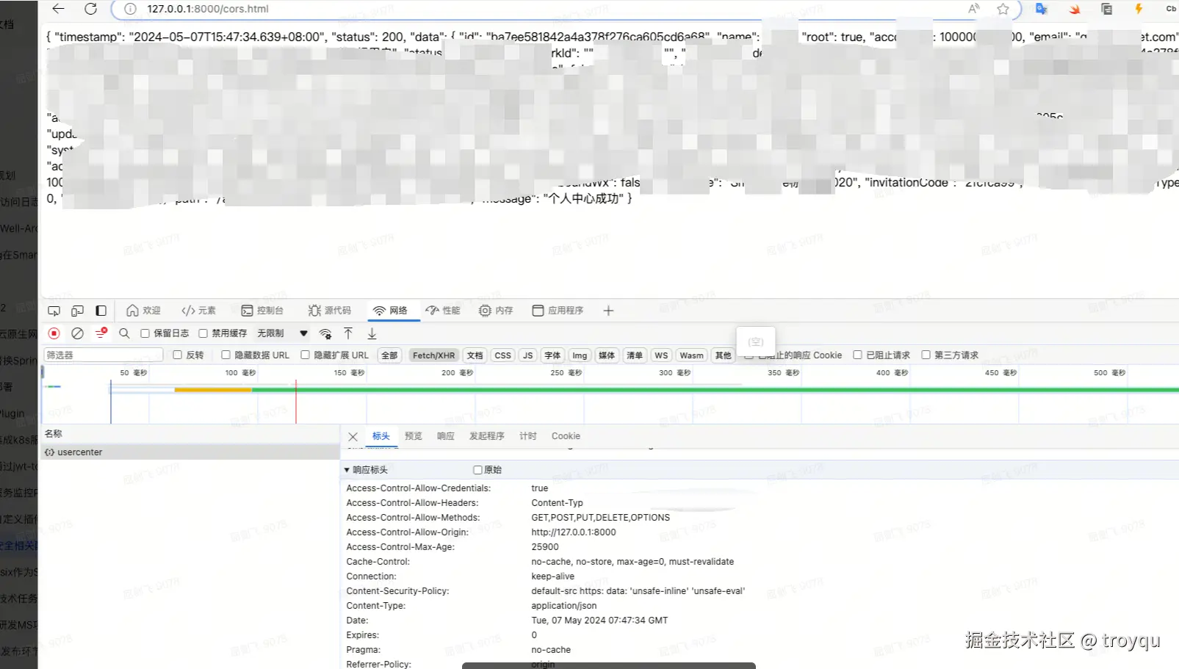The width and height of the screenshot is (1179, 669).
Task: Click the network filter input (筛选器)
Action: (x=103, y=355)
